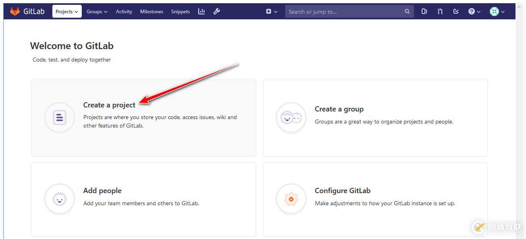The height and width of the screenshot is (239, 526).
Task: Open the Snippets page
Action: [x=180, y=12]
